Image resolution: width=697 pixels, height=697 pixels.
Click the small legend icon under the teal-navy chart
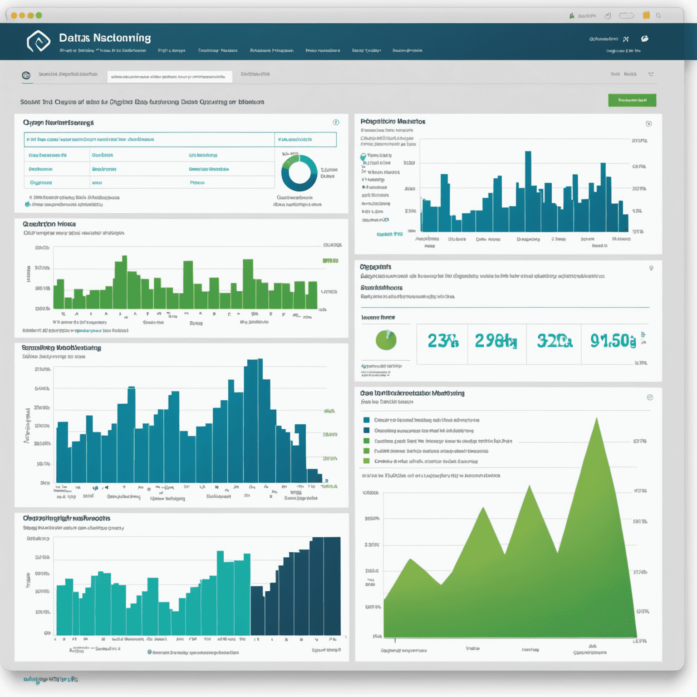click(150, 652)
